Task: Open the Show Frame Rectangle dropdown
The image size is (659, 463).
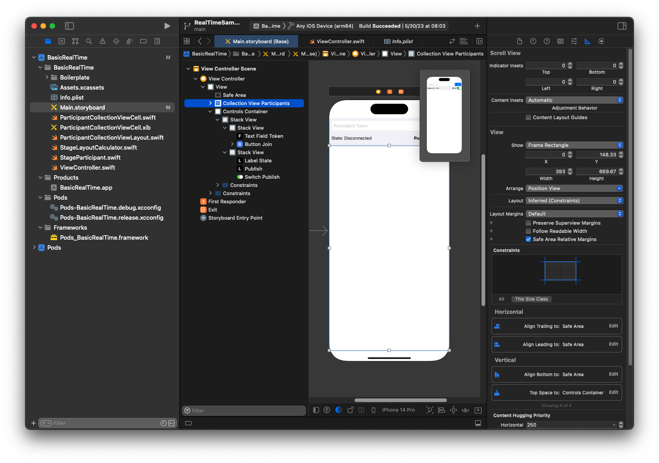Action: click(574, 145)
